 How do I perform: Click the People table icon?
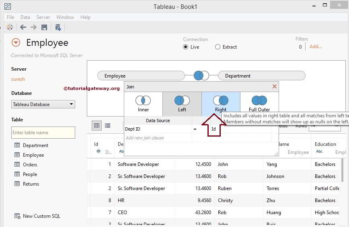pos(17,174)
